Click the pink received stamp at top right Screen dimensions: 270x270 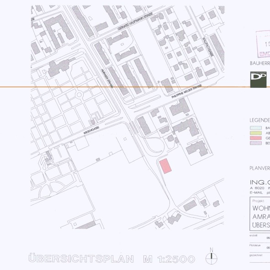(263, 43)
